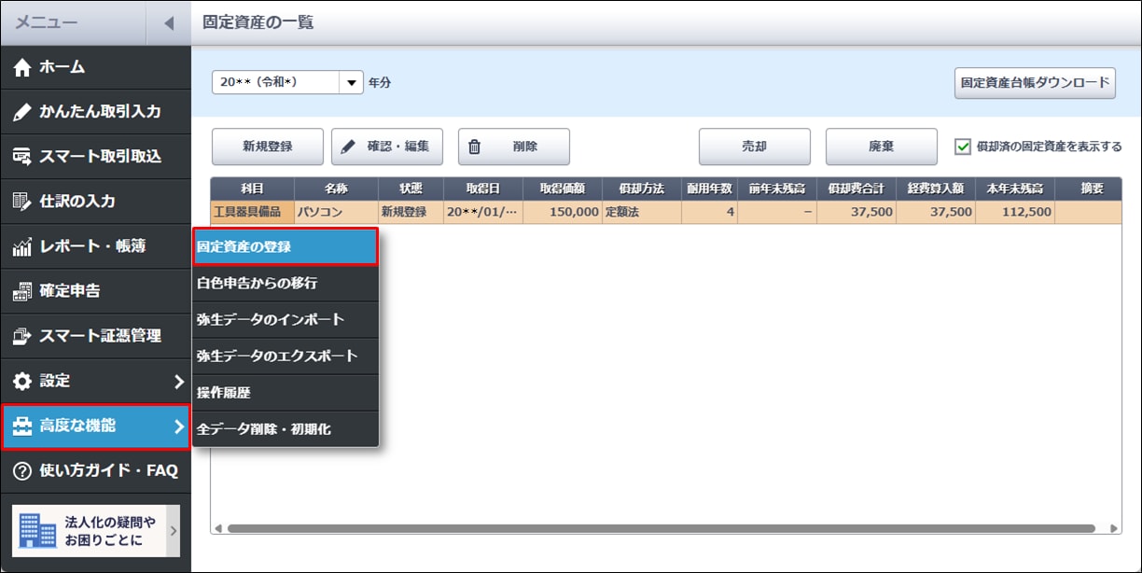Viewport: 1142px width, 573px height.
Task: Open the 法人化の疑問やお困りごとに banner
Action: 95,530
